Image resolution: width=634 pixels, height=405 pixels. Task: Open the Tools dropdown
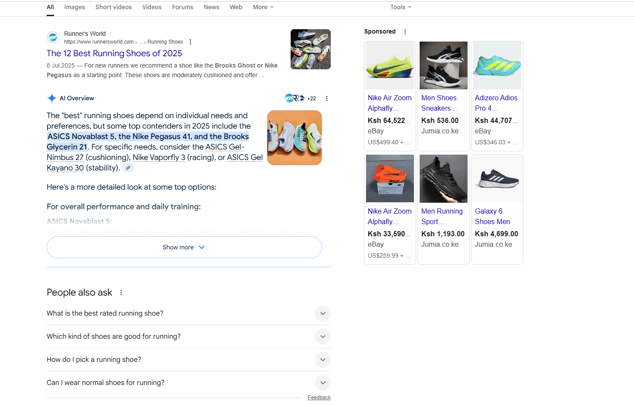[400, 7]
